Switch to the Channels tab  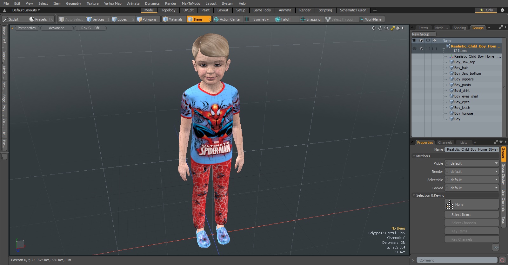(x=445, y=142)
